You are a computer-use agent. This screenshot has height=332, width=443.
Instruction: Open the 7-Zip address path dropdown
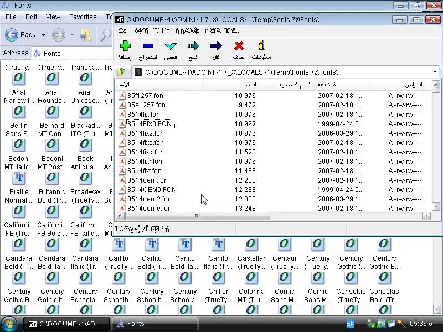(x=435, y=72)
